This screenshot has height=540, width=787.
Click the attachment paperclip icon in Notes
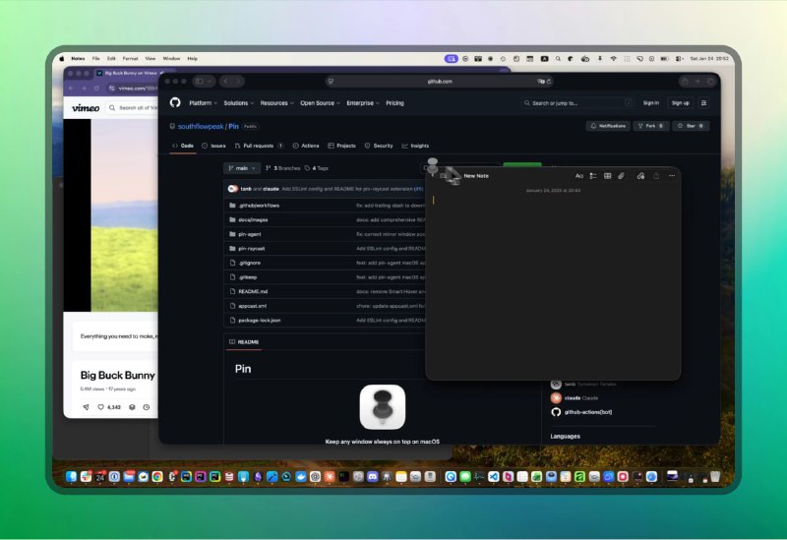tap(622, 176)
